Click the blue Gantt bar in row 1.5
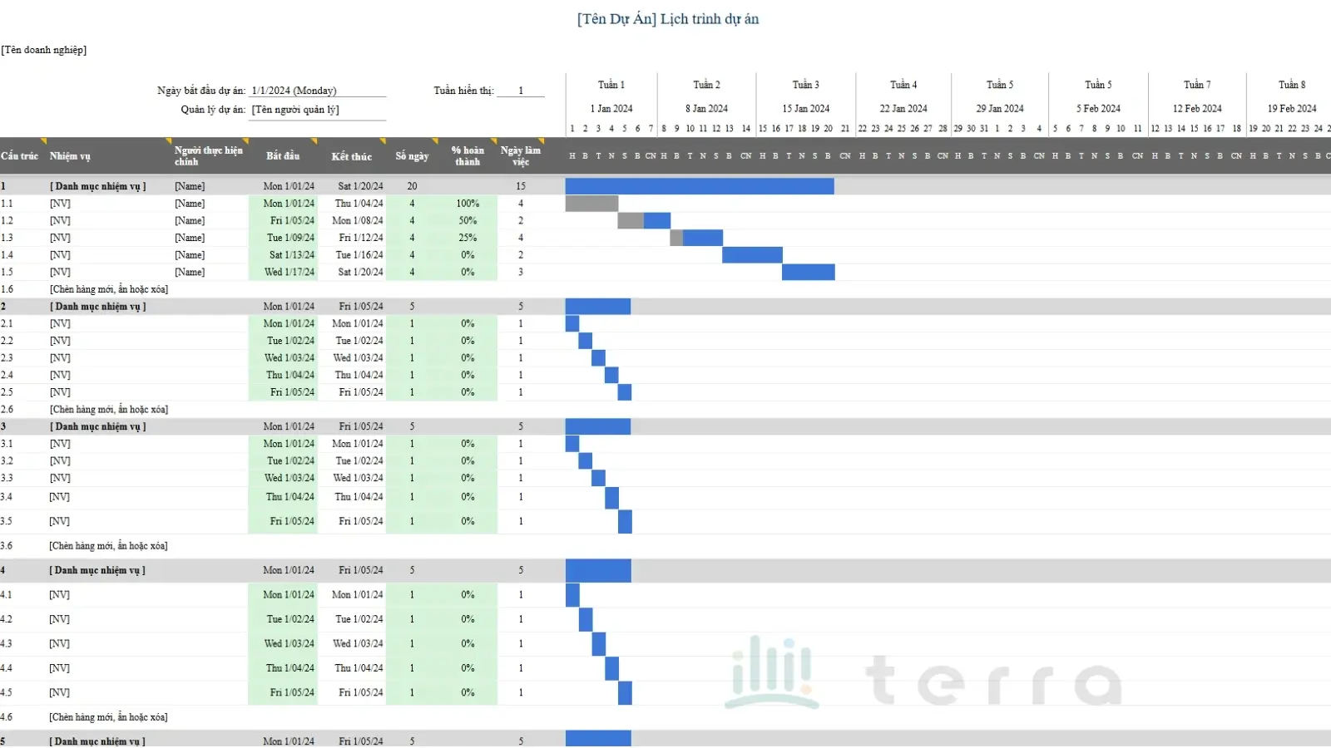The height and width of the screenshot is (748, 1331). tap(809, 273)
